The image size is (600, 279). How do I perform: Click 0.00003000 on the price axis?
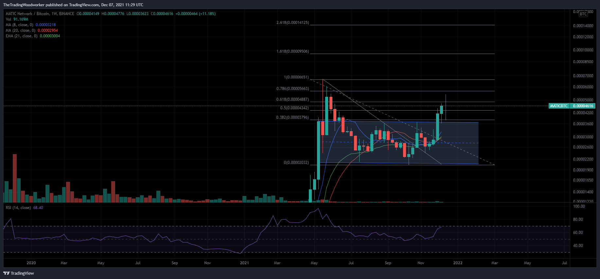tap(583, 137)
